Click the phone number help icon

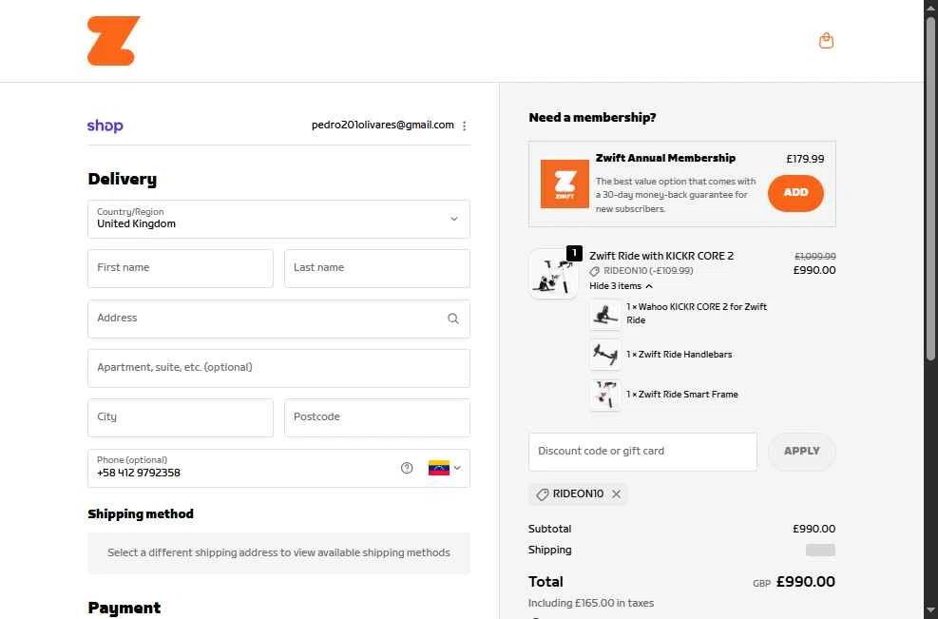[407, 468]
